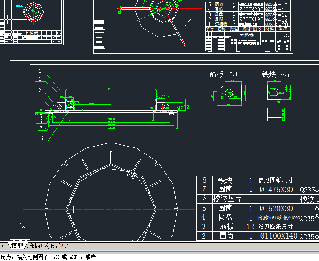Select leader callout number 5
Screen dimensions: 319x261
[x=41, y=117]
